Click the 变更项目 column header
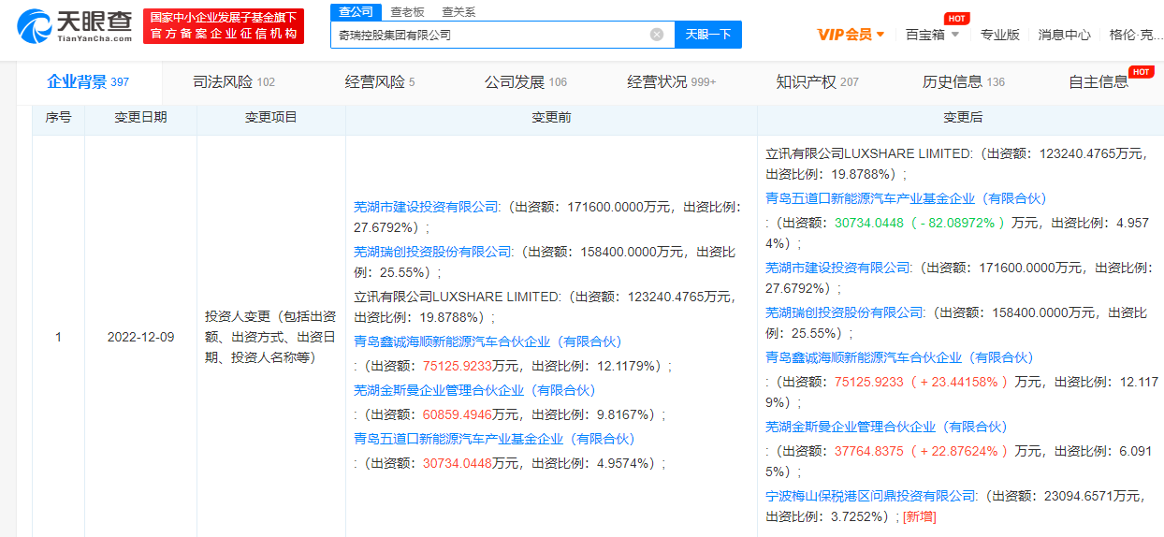The height and width of the screenshot is (537, 1164). pyautogui.click(x=271, y=117)
